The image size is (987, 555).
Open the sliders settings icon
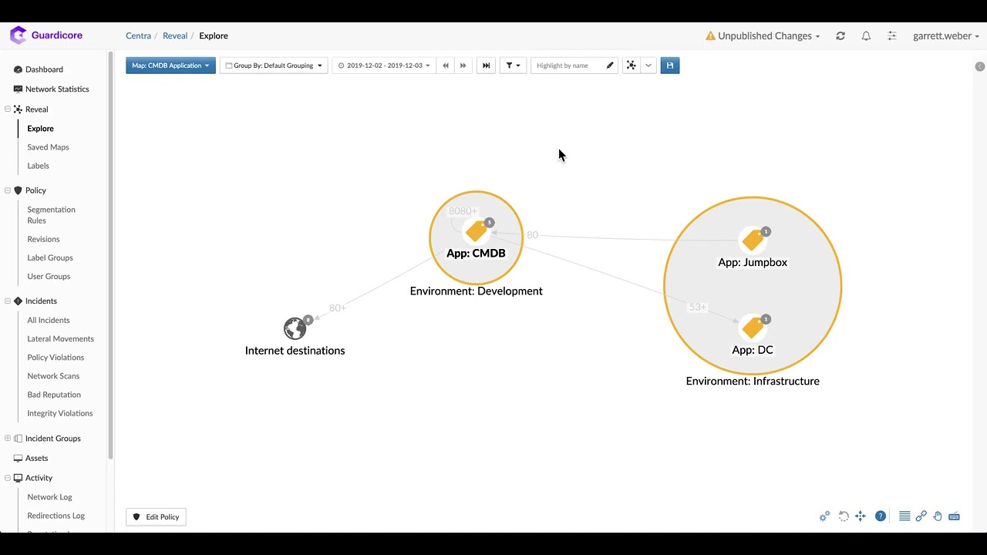click(x=891, y=36)
